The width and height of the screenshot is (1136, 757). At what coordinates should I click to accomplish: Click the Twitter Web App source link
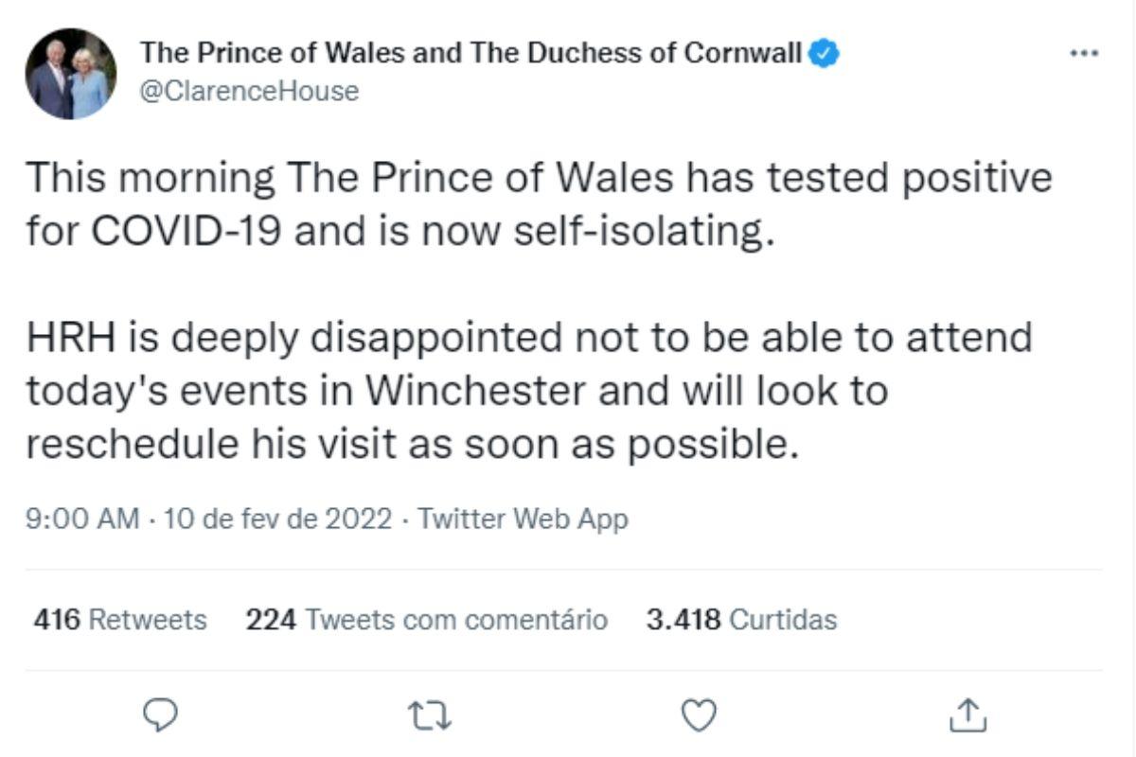[523, 519]
